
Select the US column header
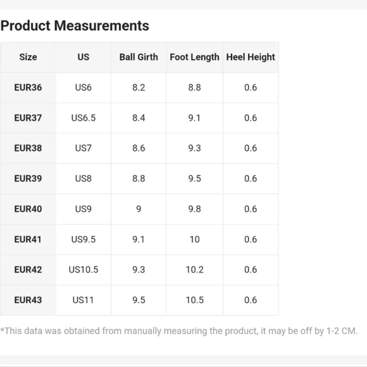pyautogui.click(x=84, y=57)
